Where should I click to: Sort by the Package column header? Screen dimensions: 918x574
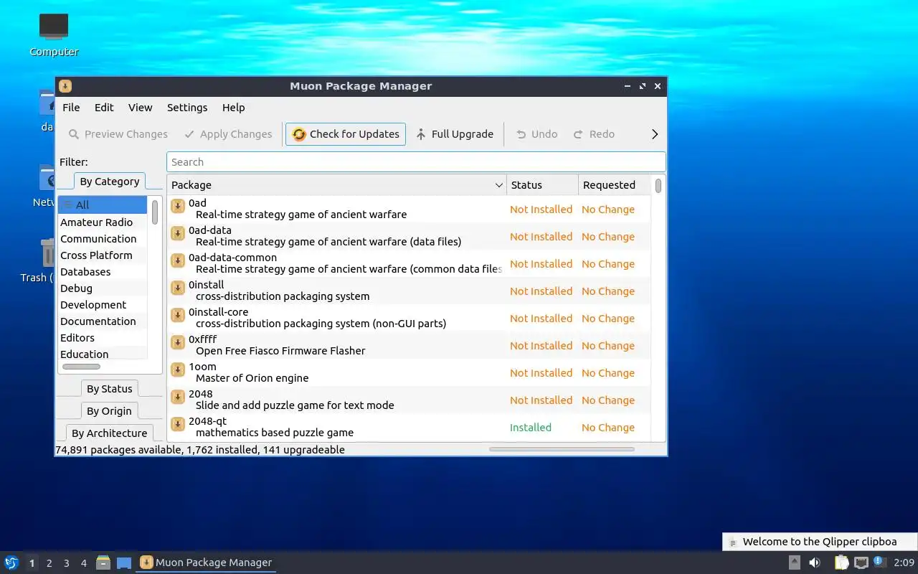click(x=336, y=185)
